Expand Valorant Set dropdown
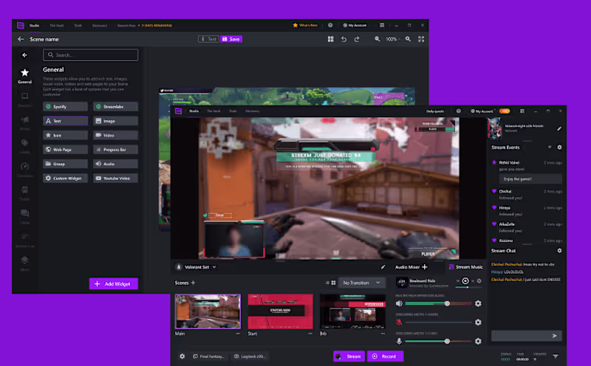 (214, 267)
